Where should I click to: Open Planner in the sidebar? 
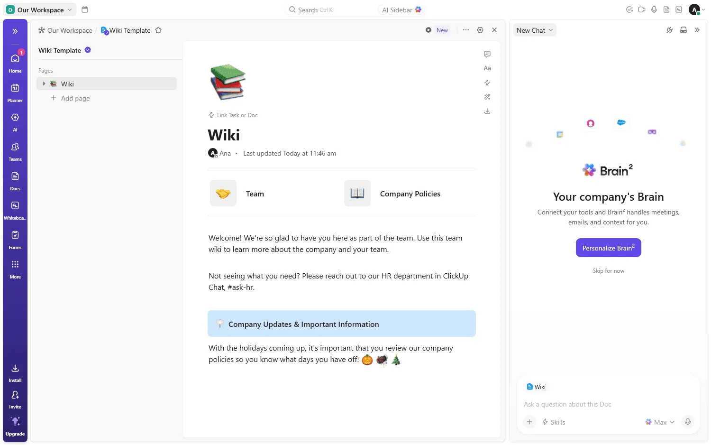click(x=15, y=92)
